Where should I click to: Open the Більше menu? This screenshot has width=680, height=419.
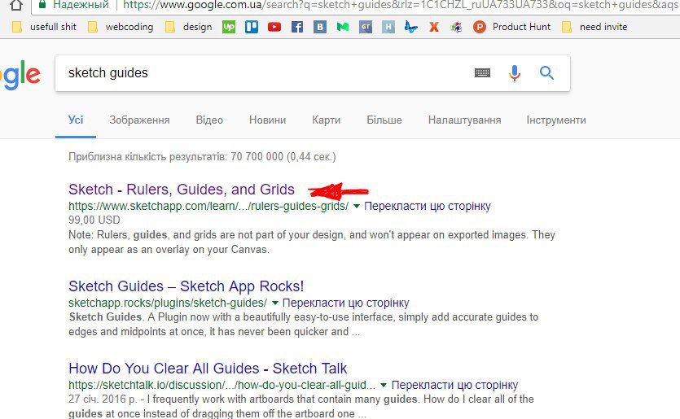click(x=384, y=120)
